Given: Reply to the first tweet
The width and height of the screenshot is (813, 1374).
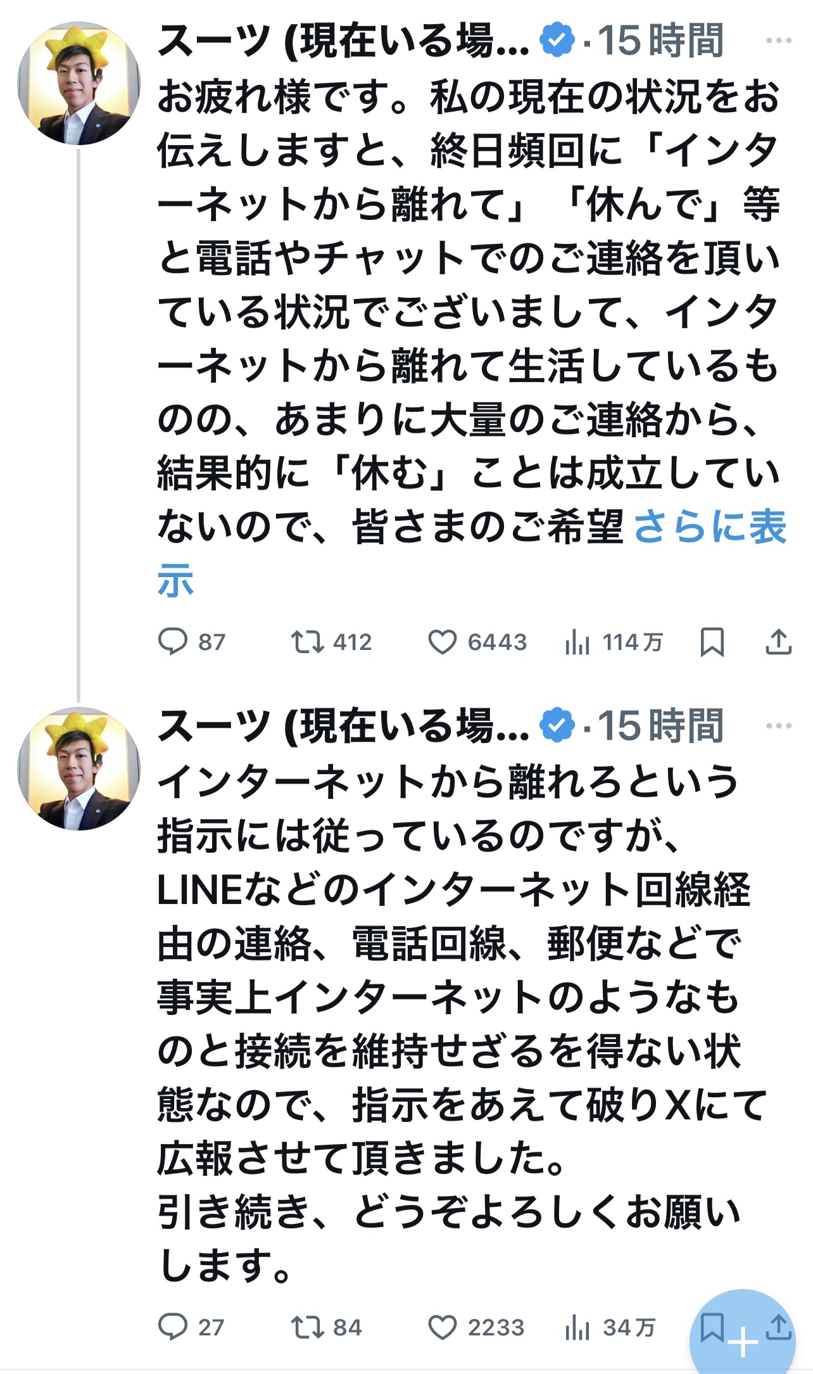Looking at the screenshot, I should tap(172, 642).
